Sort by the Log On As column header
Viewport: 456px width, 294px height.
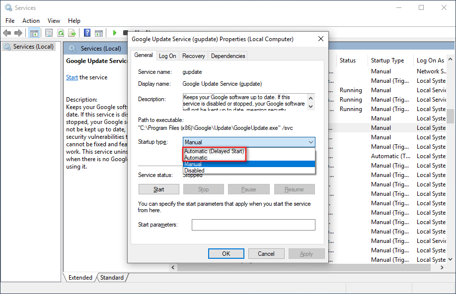point(430,60)
